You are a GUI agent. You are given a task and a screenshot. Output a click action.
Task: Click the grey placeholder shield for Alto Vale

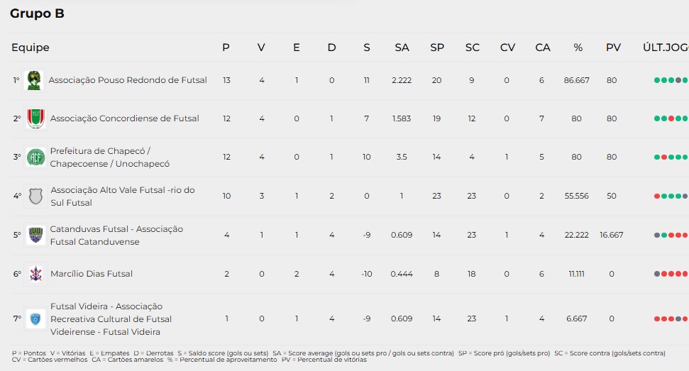tap(35, 196)
